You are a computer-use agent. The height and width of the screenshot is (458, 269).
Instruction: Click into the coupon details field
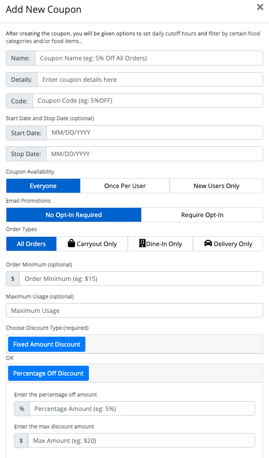[150, 80]
